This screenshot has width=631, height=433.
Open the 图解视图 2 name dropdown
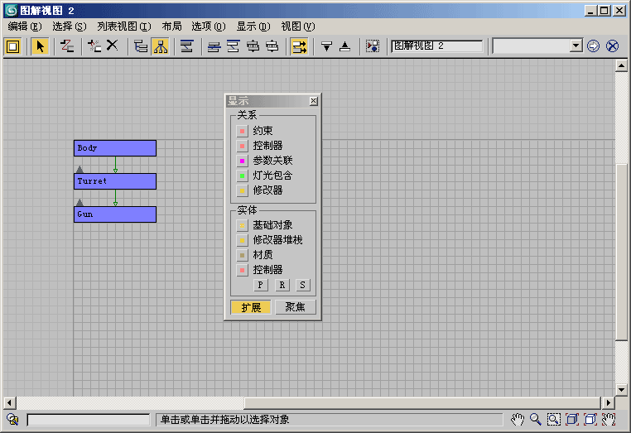tap(436, 46)
